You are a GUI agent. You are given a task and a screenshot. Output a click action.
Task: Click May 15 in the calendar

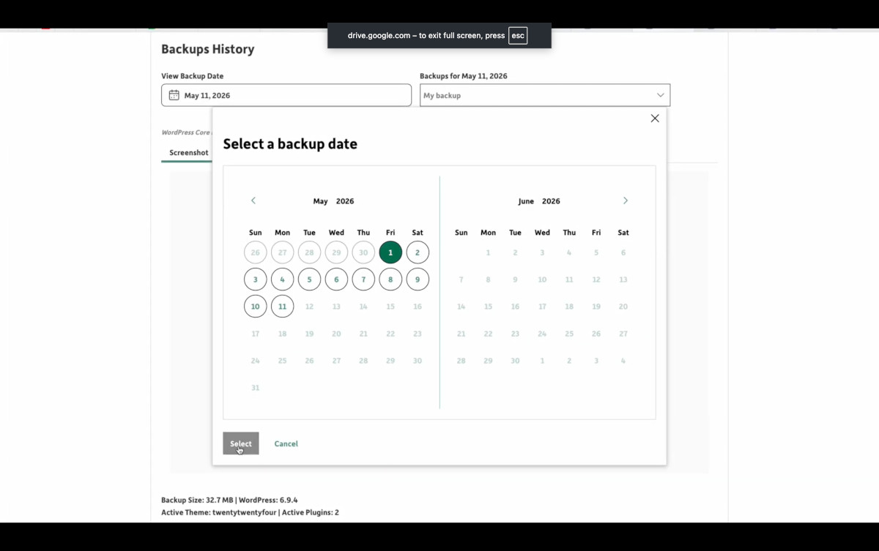pos(390,307)
